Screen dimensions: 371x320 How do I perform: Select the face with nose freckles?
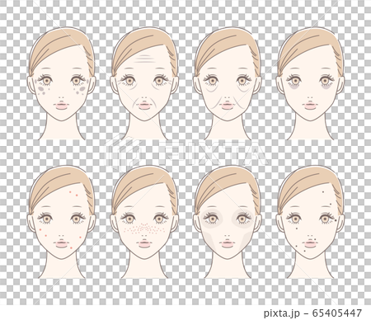point(144,222)
